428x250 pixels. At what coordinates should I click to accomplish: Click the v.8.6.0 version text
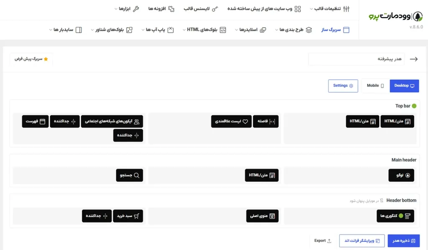point(416,27)
